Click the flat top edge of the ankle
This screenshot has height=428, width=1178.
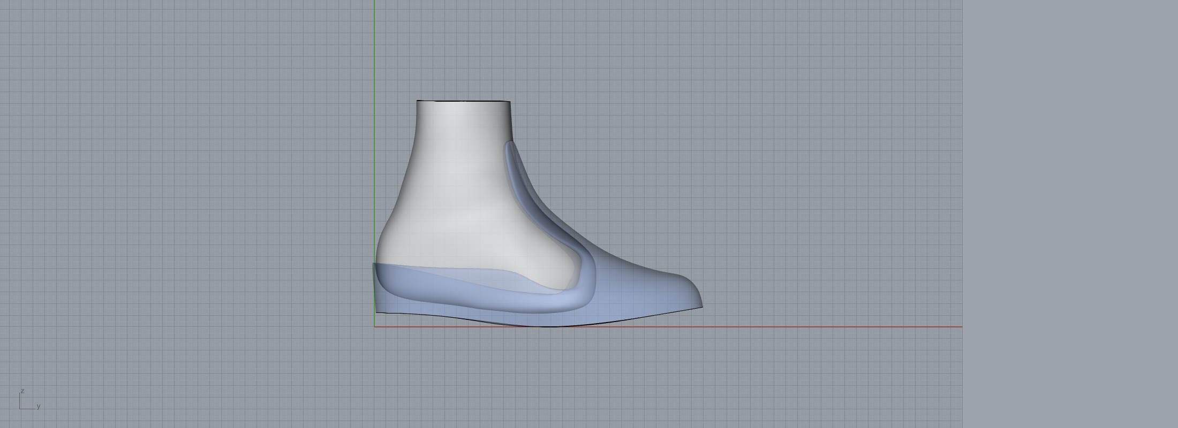pos(463,101)
